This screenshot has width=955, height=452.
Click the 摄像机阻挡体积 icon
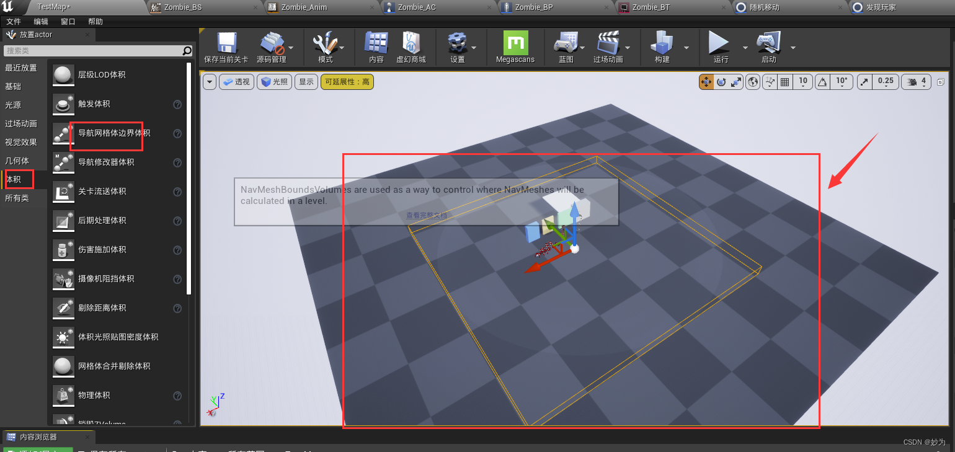point(63,278)
